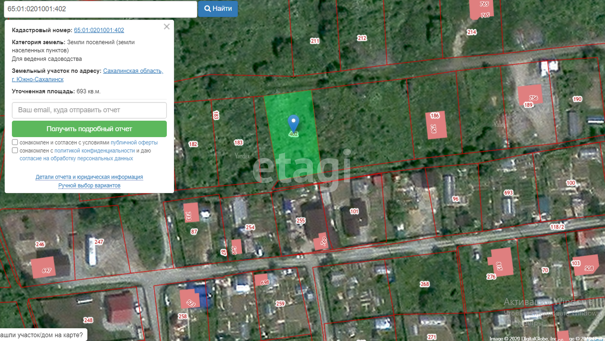605x341 pixels.
Task: Tick the privacy policy consent checkbox
Action: 15,151
